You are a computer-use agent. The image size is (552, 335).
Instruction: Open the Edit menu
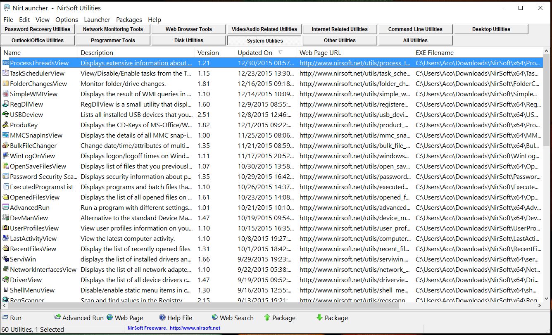(x=24, y=19)
